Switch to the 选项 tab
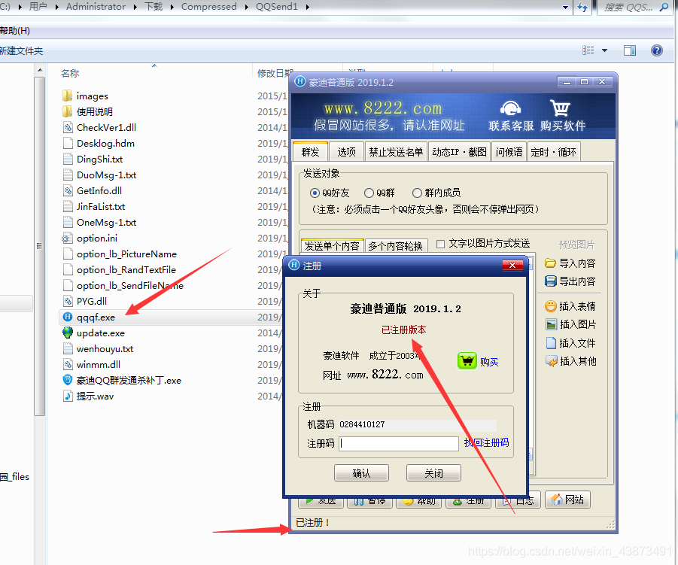 346,152
